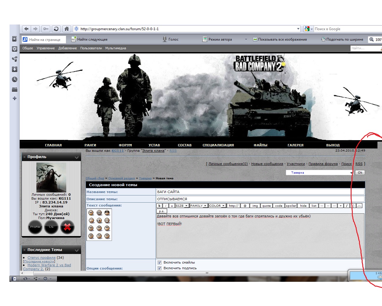
Task: Open the COLOR dropdown in editor
Action: tap(217, 206)
